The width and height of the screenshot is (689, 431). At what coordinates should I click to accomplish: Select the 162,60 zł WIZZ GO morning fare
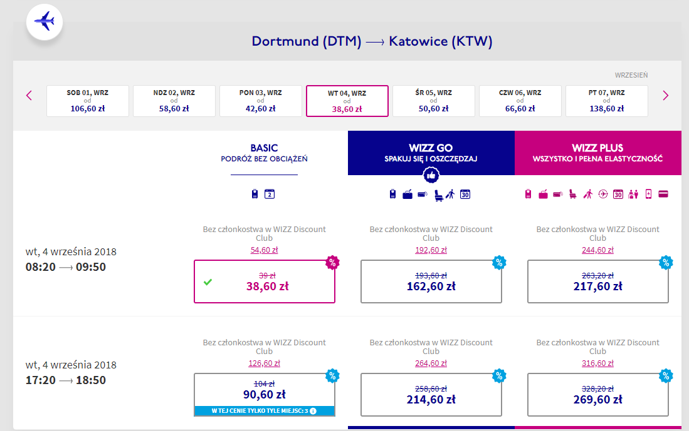click(x=431, y=281)
